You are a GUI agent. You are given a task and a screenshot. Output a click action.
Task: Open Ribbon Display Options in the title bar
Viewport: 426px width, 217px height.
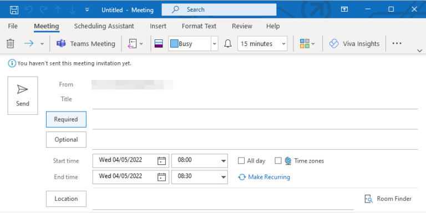coord(344,9)
